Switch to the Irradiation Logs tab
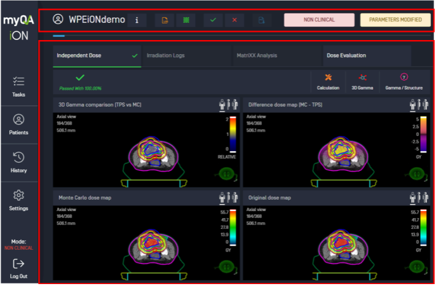Viewport: 436px width, 286px height. coord(166,56)
